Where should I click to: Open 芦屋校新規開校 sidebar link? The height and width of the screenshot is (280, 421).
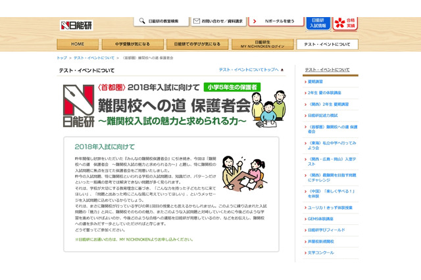coord(321,242)
